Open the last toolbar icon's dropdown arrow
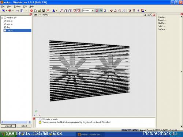Image resolution: width=183 pixels, height=137 pixels. click(145, 11)
